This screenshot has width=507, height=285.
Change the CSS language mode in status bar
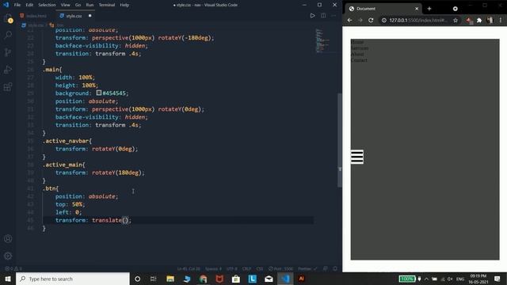click(260, 268)
